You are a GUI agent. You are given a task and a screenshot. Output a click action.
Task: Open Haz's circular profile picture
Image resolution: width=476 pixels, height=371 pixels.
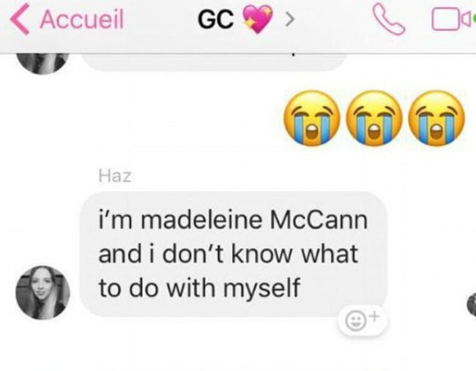pos(42,293)
